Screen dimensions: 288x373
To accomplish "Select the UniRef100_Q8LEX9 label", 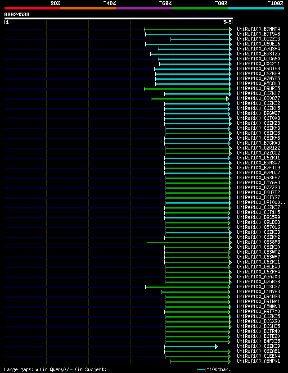I will point(258,267).
